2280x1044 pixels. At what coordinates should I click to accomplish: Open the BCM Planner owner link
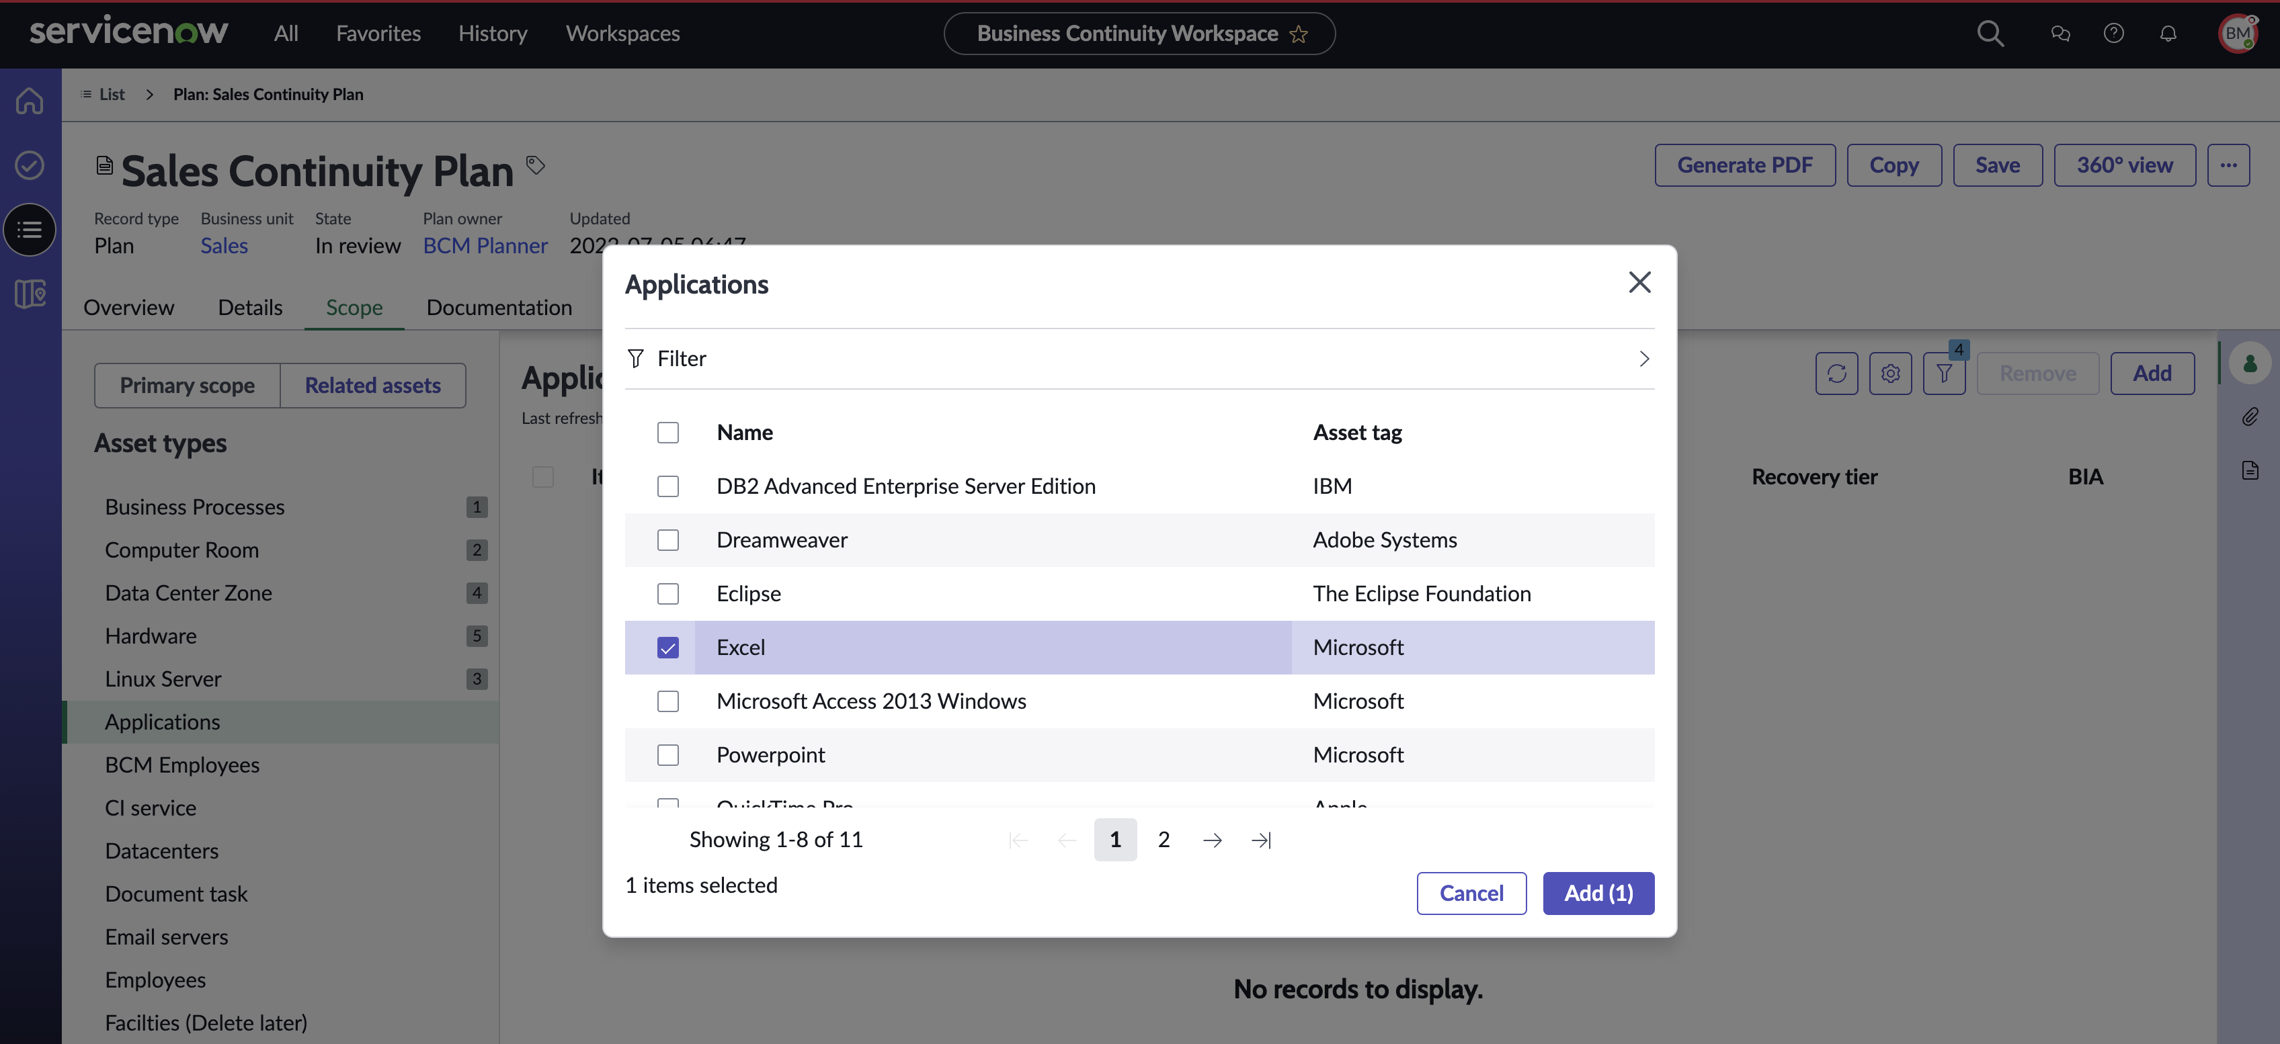pos(485,246)
